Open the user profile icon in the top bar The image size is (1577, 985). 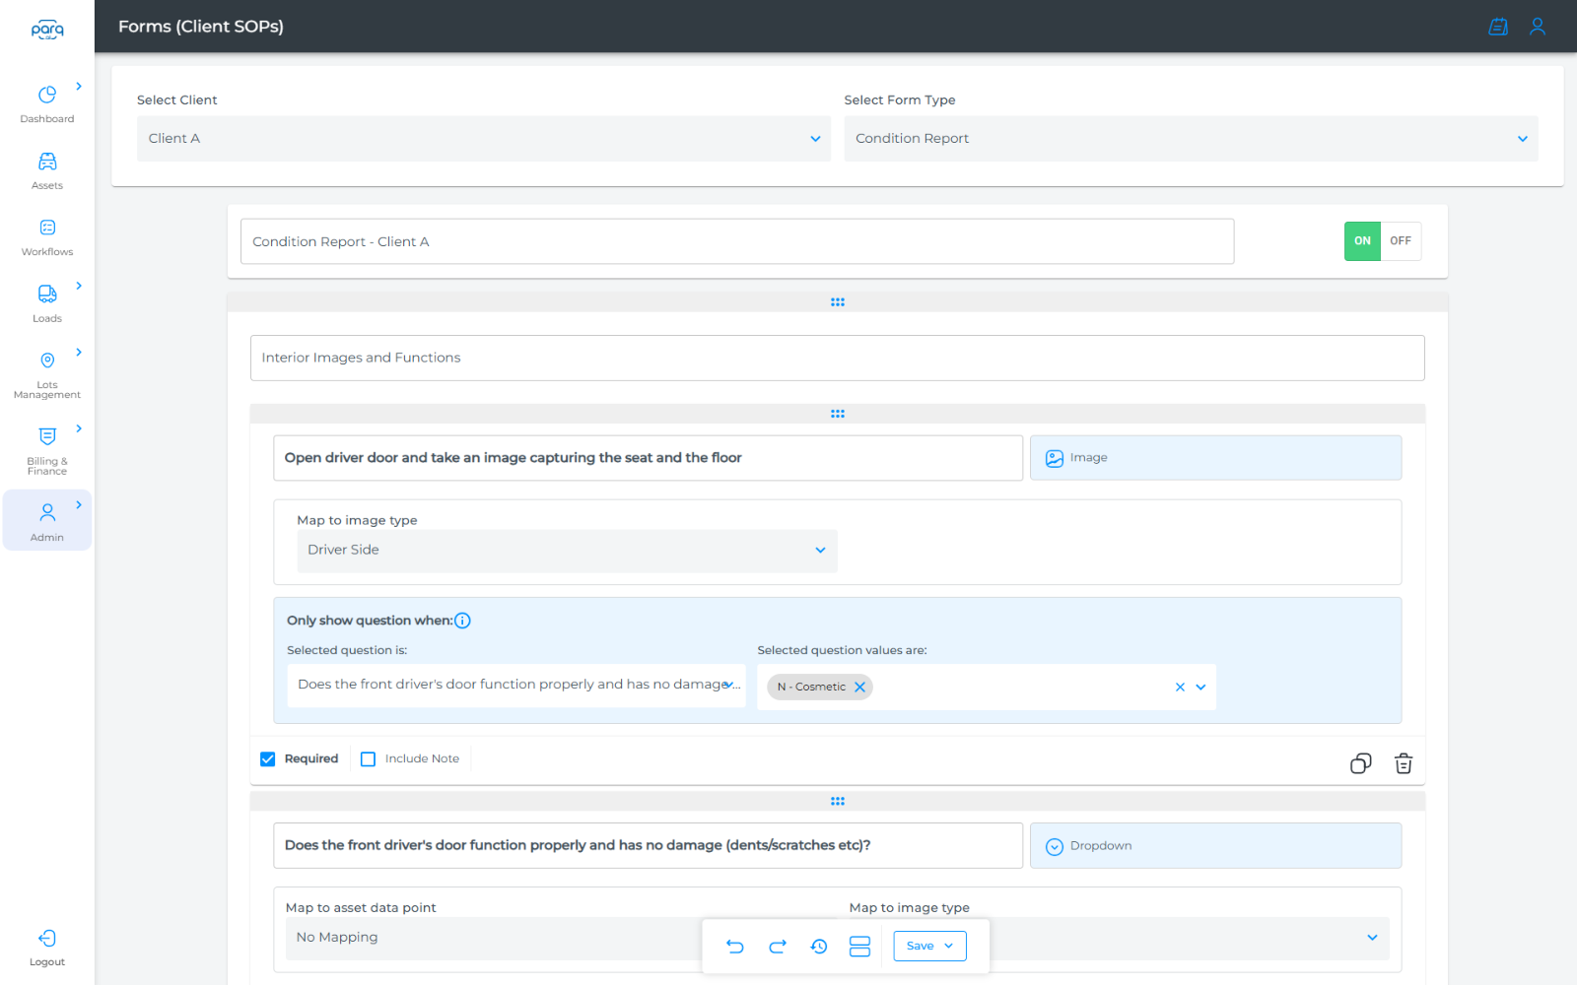coord(1538,27)
